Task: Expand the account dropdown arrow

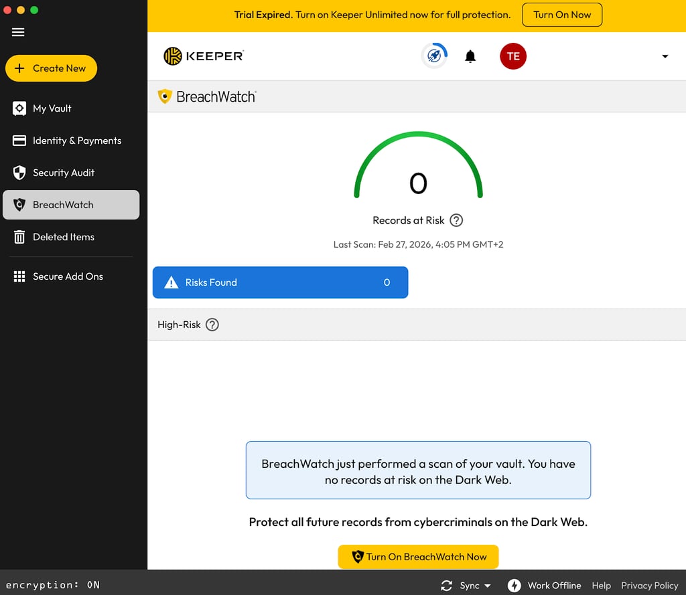Action: coord(665,56)
